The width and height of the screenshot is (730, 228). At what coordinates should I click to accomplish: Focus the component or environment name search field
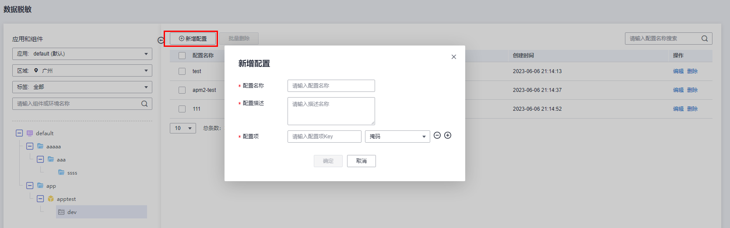(82, 104)
